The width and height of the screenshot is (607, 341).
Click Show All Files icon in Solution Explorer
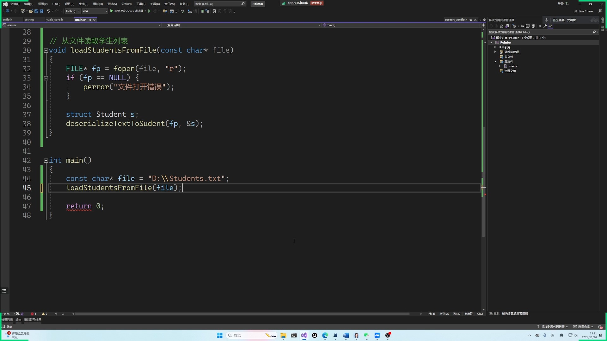(x=533, y=26)
